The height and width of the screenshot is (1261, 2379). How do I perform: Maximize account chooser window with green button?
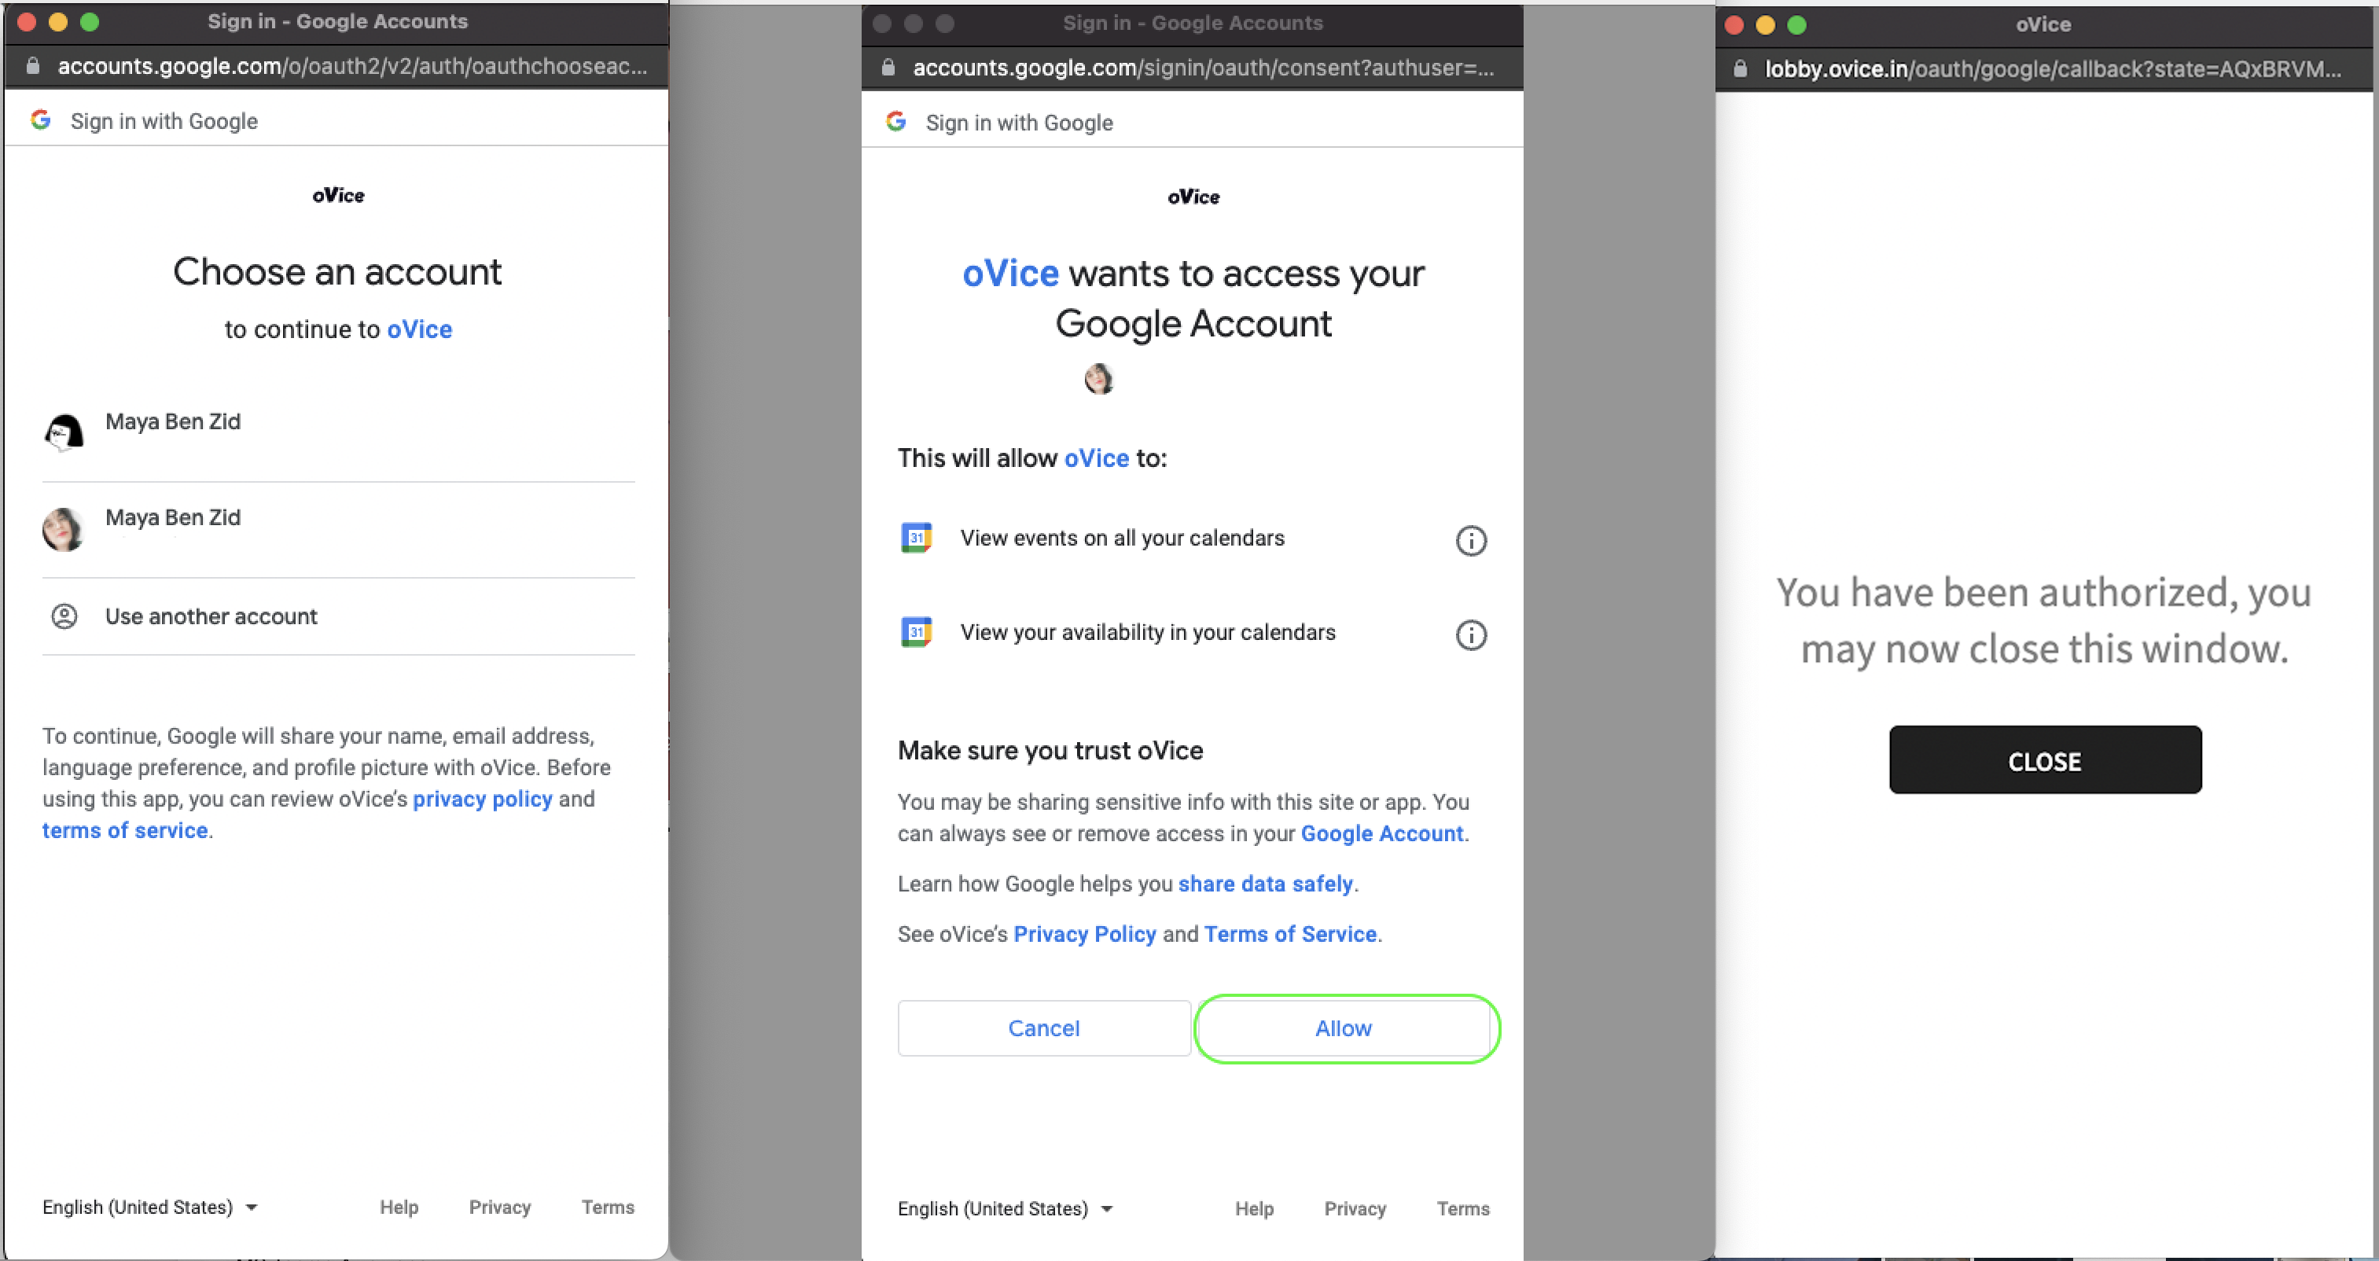click(x=90, y=22)
